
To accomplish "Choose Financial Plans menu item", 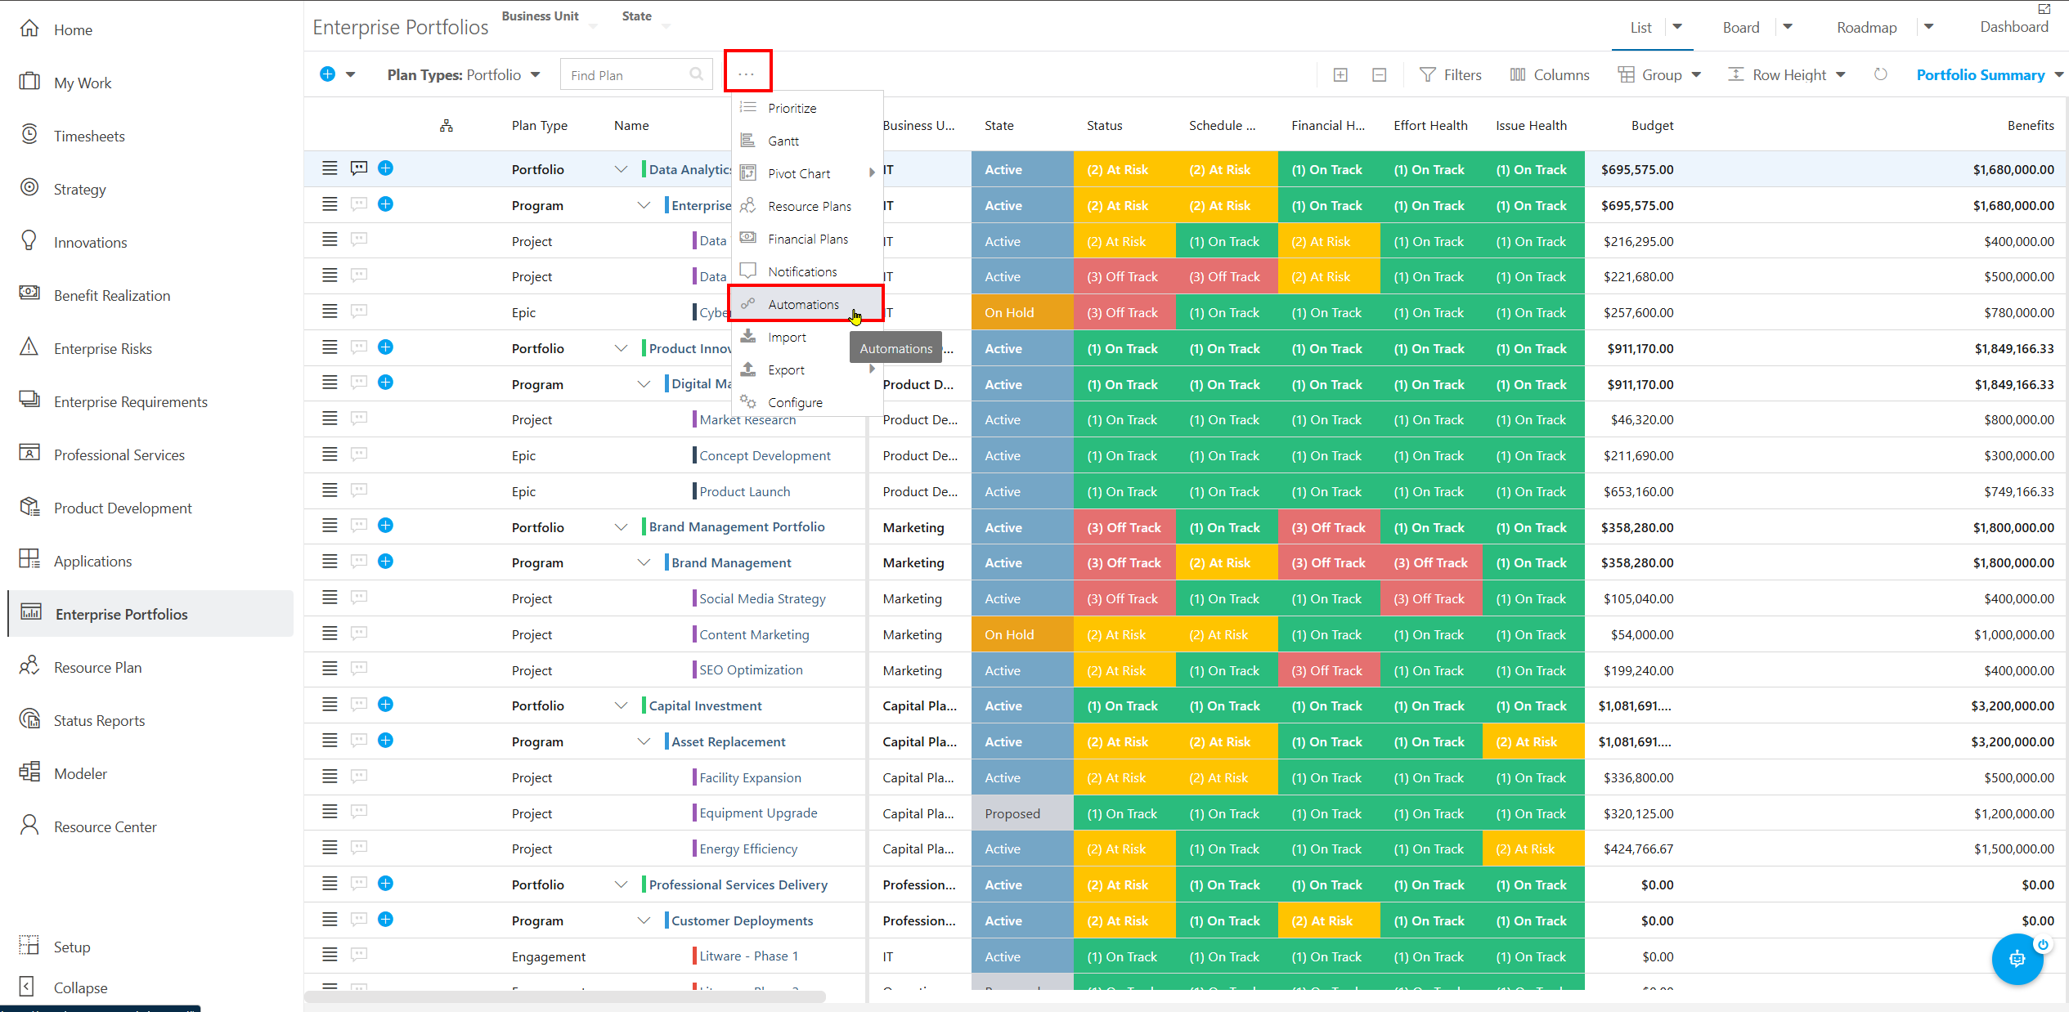I will pos(806,239).
